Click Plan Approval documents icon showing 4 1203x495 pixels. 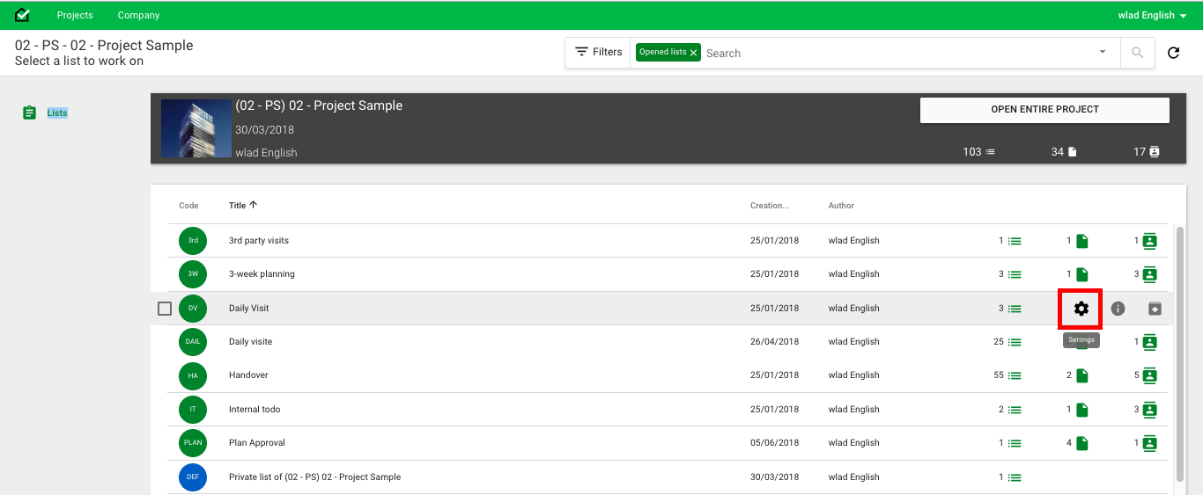click(x=1082, y=443)
